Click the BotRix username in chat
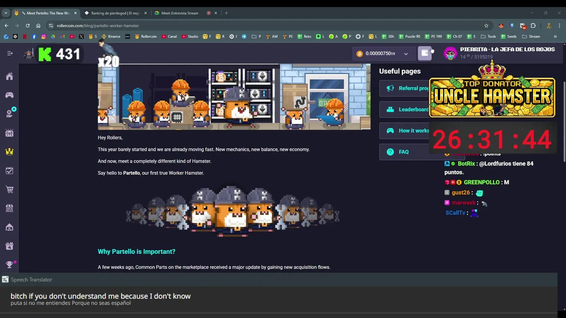 pyautogui.click(x=467, y=164)
